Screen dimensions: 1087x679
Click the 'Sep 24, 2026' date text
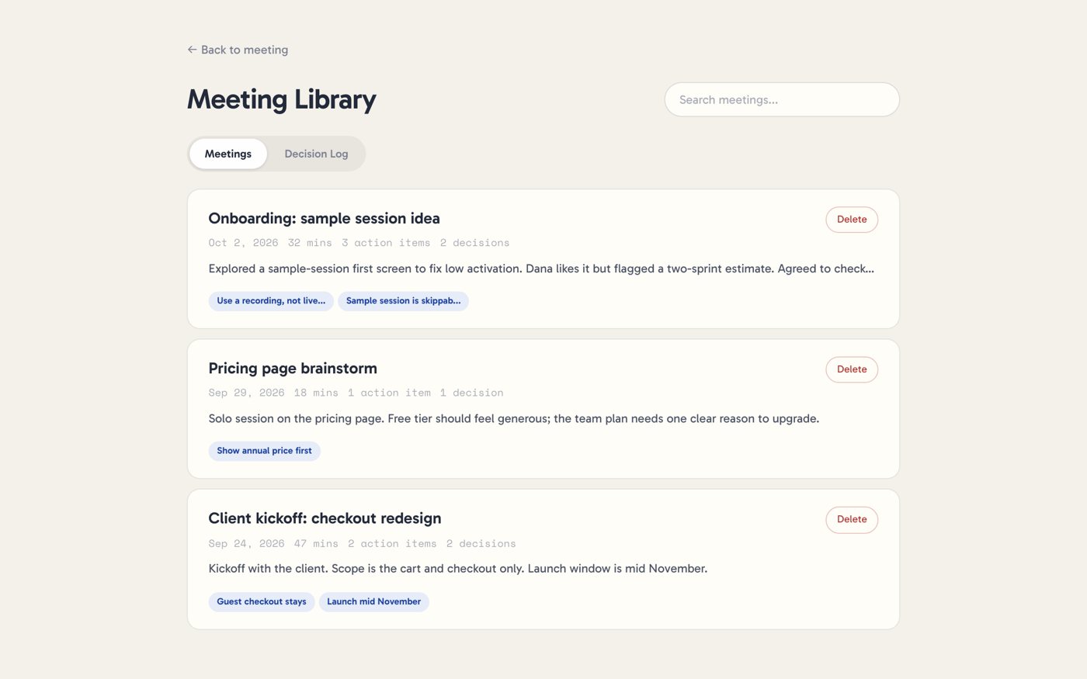click(246, 543)
